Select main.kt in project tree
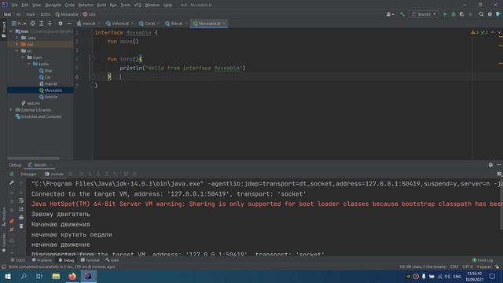Viewport: 503px width, 283px height. click(48, 84)
